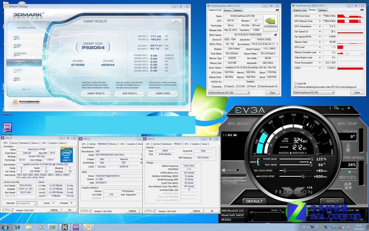Image resolution: width=369 pixels, height=231 pixels.
Task: Select System Info in 3DMark Vantage sidebar
Action: point(20,54)
